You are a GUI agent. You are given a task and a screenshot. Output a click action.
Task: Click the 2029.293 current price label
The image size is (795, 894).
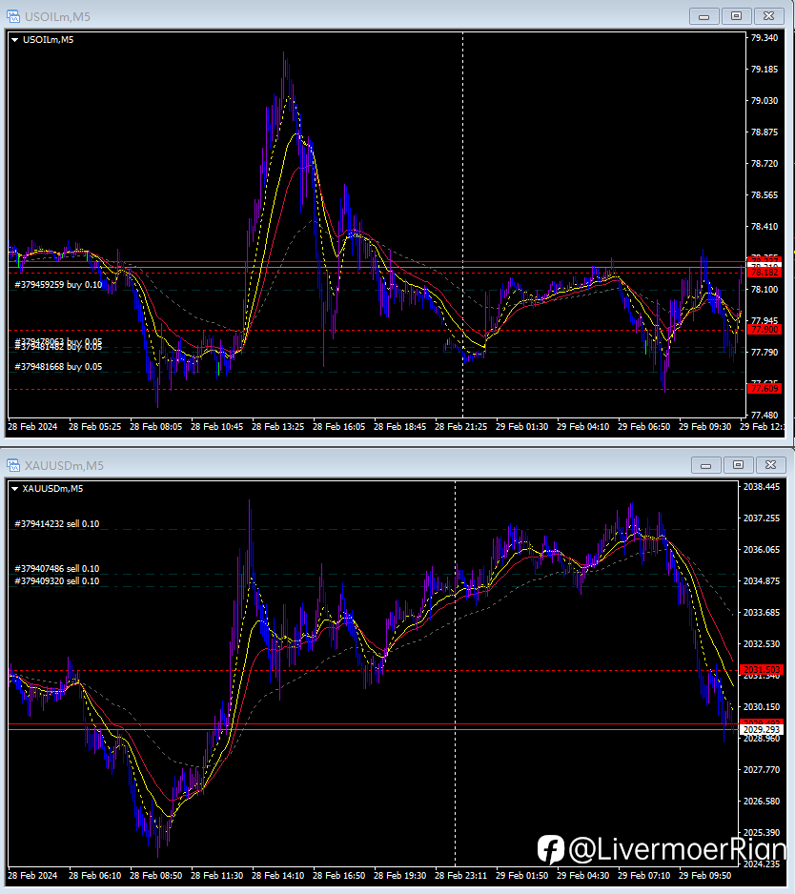coord(762,730)
